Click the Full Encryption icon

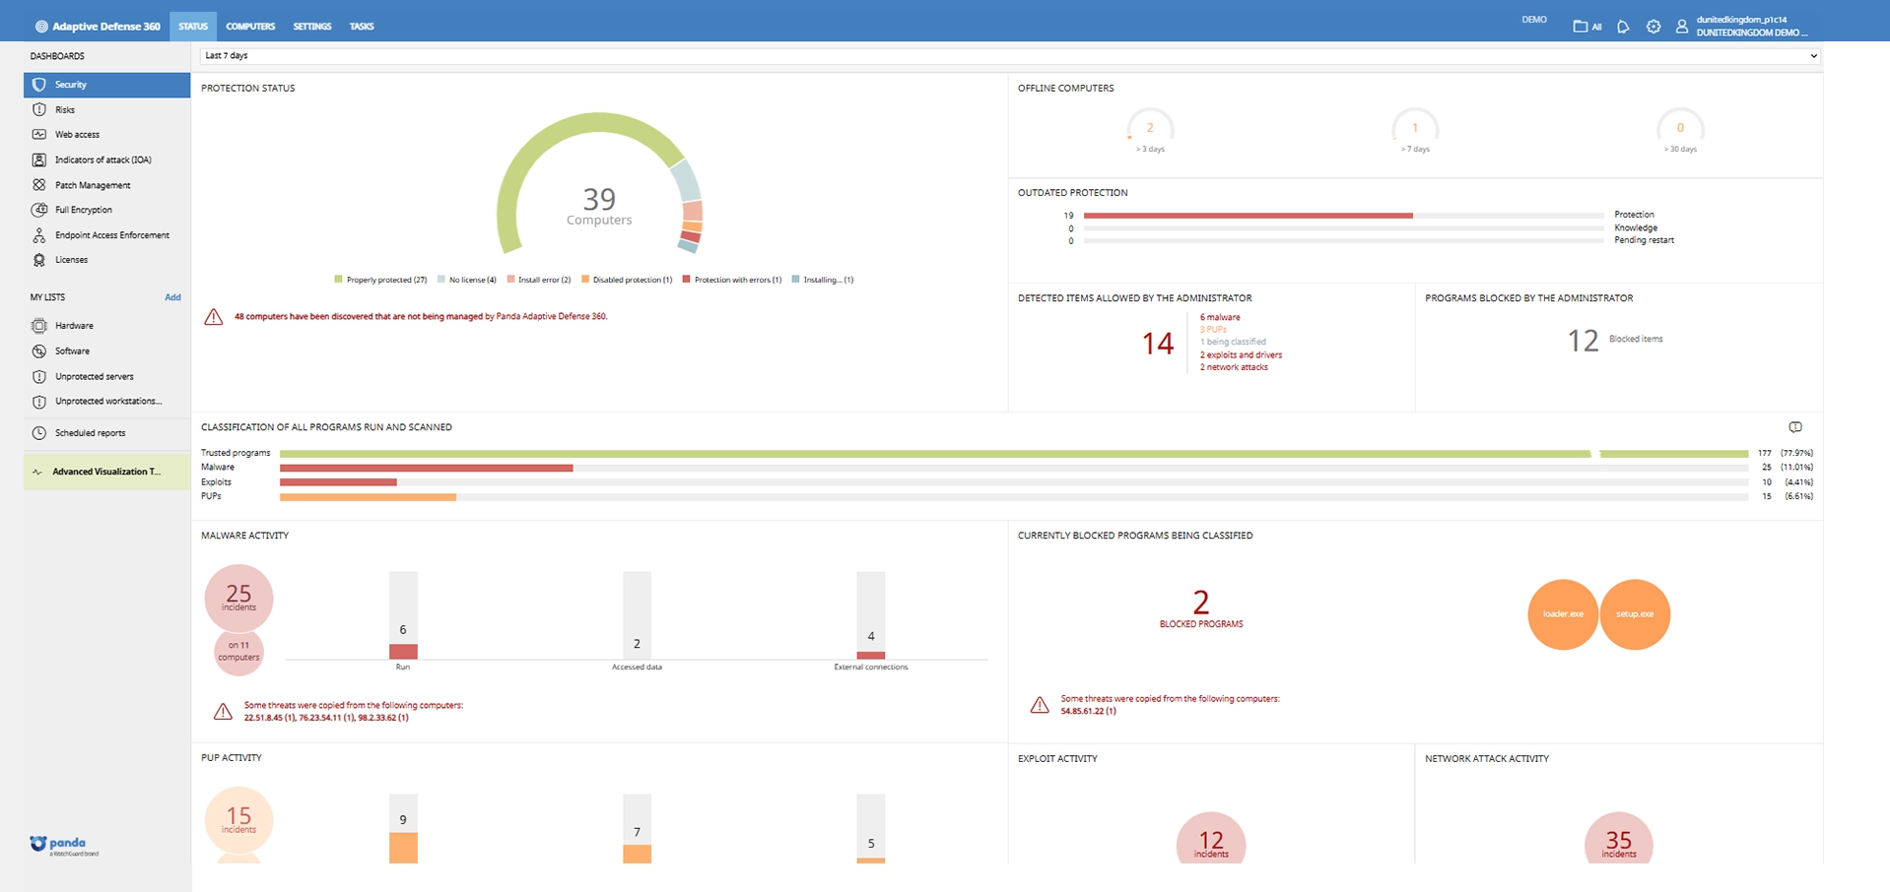(39, 210)
